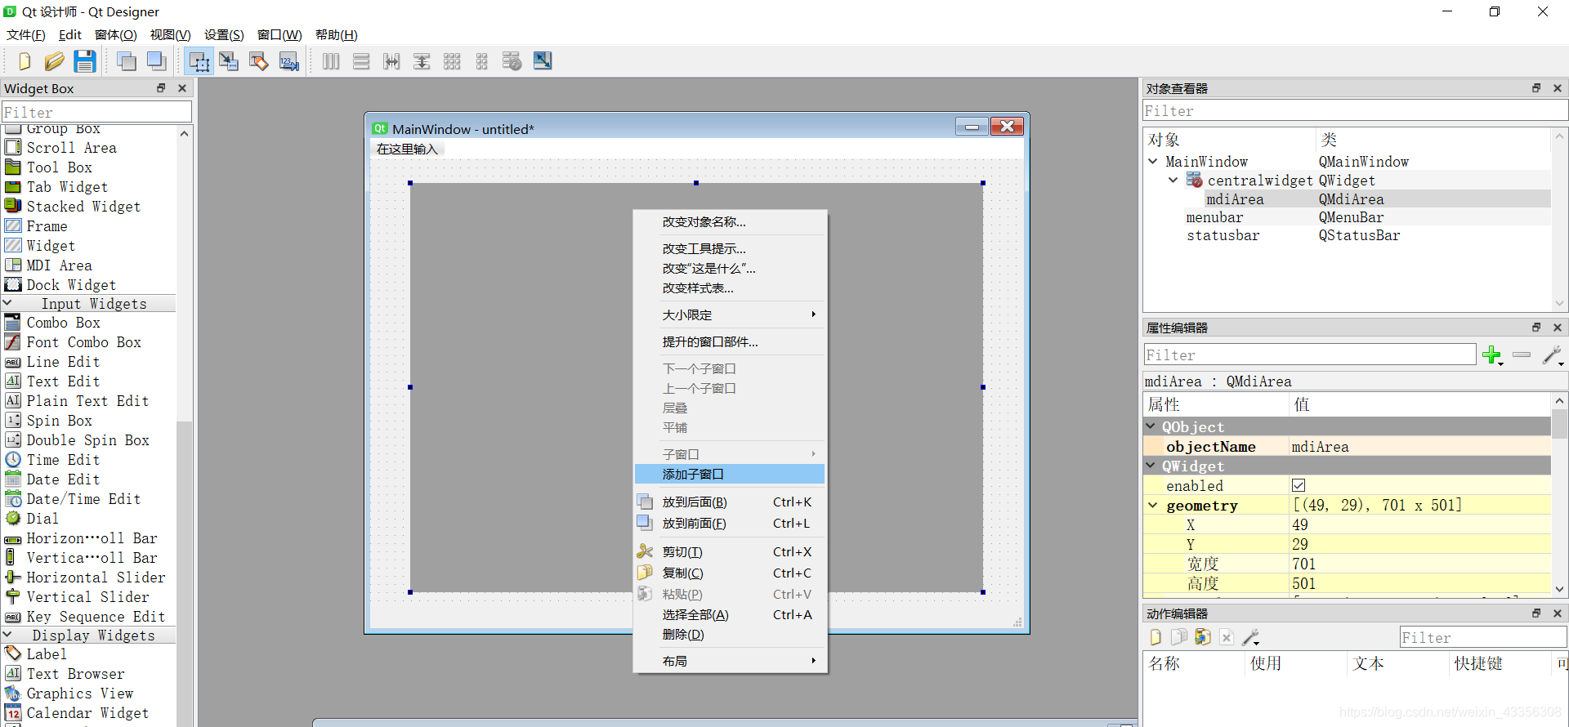Create new action in Action Editor
The width and height of the screenshot is (1569, 727).
point(1156,637)
